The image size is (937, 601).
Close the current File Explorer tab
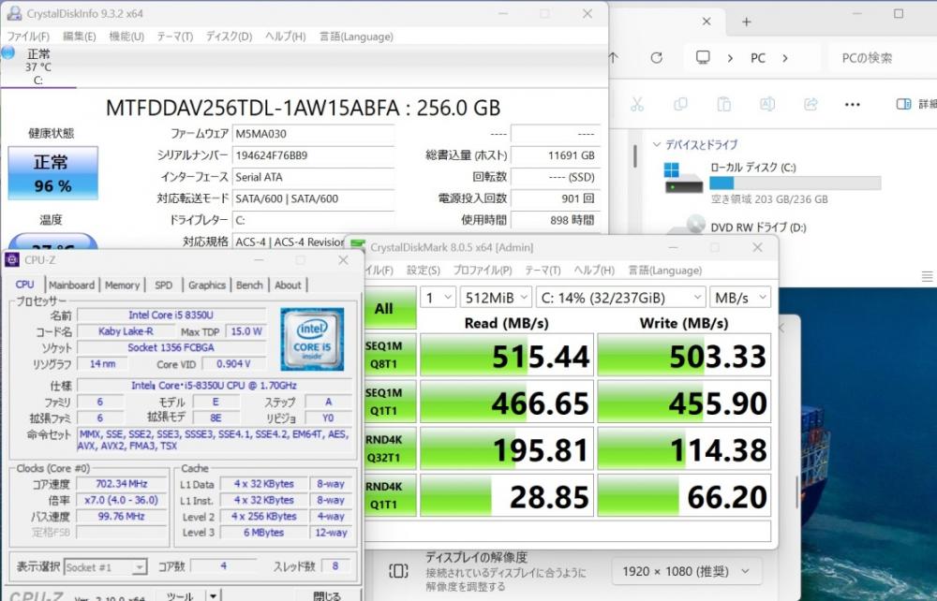706,22
